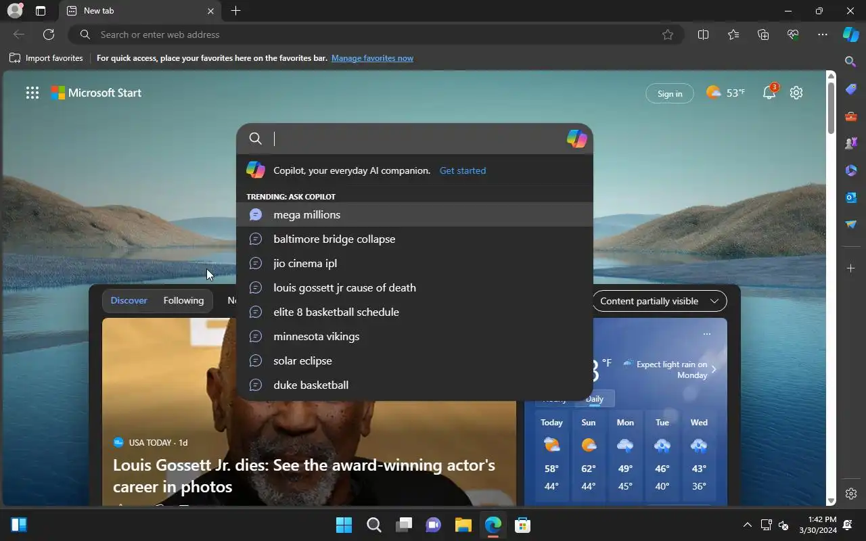The width and height of the screenshot is (866, 541).
Task: Select the Today forecast column
Action: pos(551,456)
